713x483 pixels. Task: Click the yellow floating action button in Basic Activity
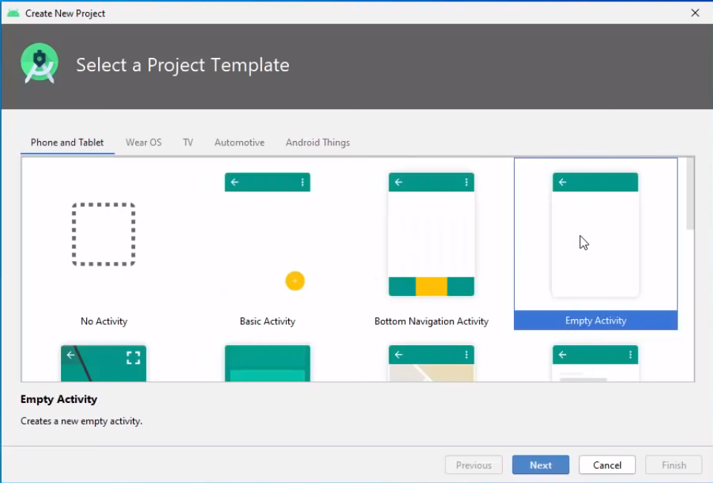295,280
